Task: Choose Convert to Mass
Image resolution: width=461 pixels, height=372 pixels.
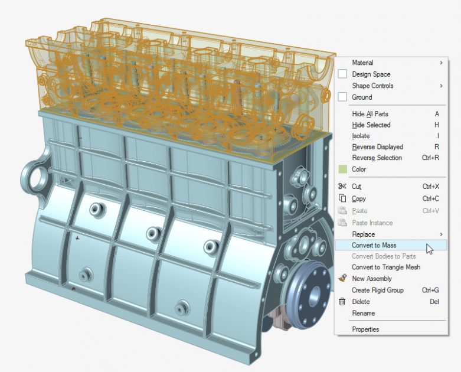Action: click(x=374, y=245)
